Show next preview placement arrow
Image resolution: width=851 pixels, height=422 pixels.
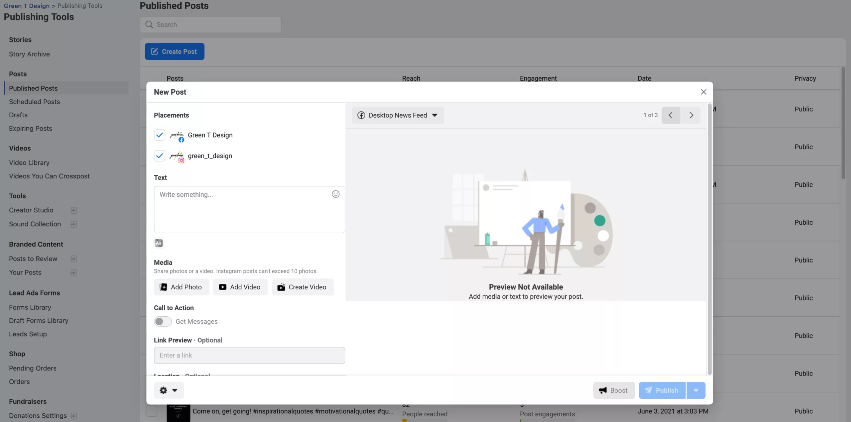[x=691, y=115]
